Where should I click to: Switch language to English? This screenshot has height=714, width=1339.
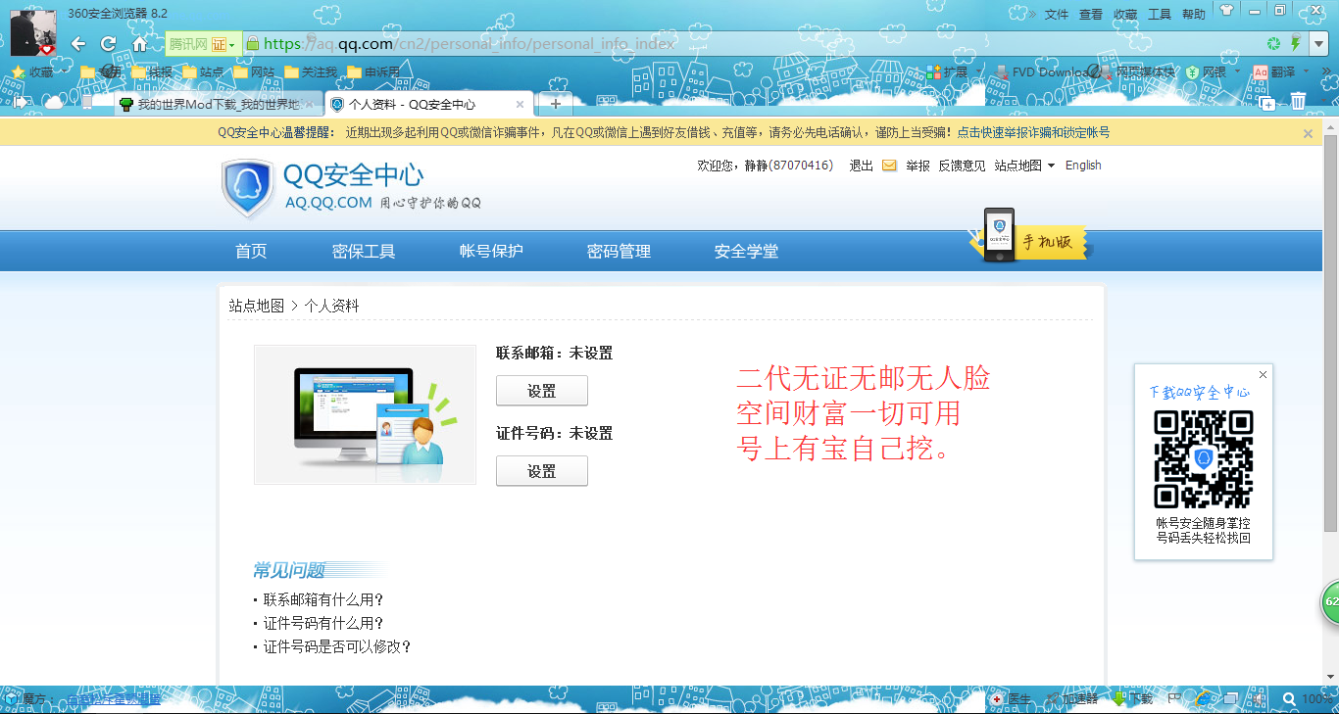pyautogui.click(x=1083, y=166)
